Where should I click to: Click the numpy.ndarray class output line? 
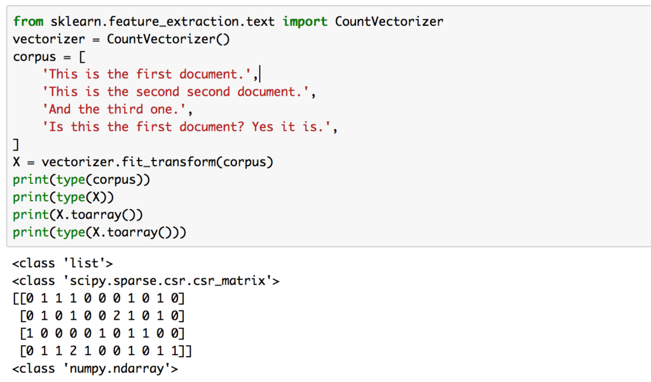pos(95,368)
